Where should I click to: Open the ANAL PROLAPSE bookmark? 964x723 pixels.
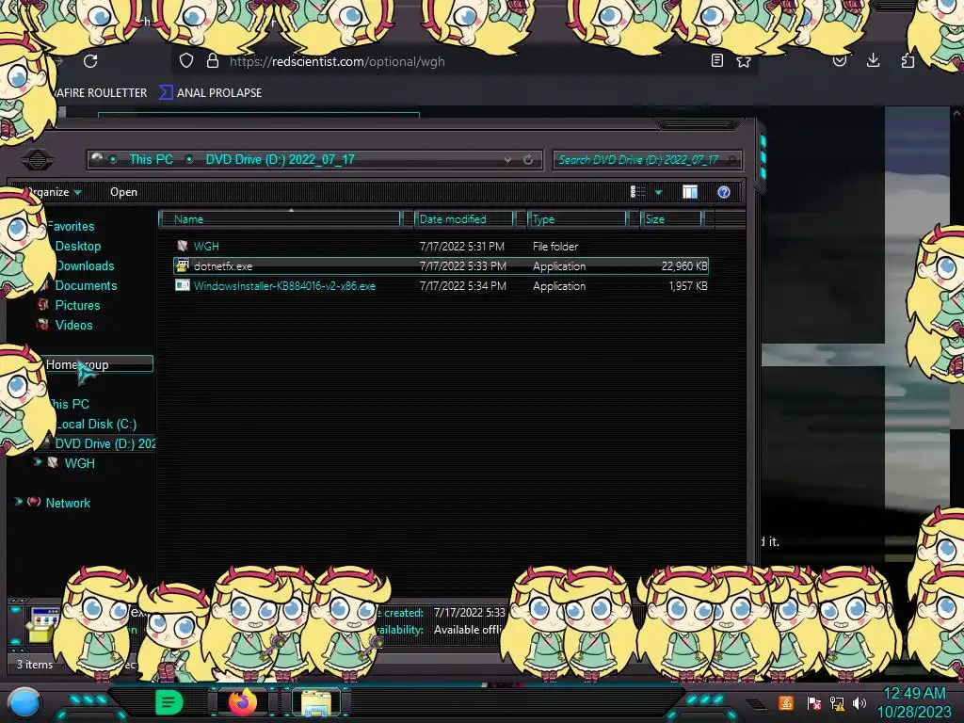pos(210,93)
